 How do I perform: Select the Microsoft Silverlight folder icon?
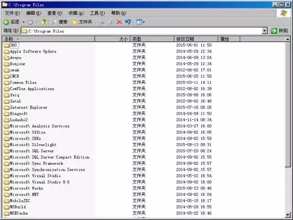[x=6, y=145]
